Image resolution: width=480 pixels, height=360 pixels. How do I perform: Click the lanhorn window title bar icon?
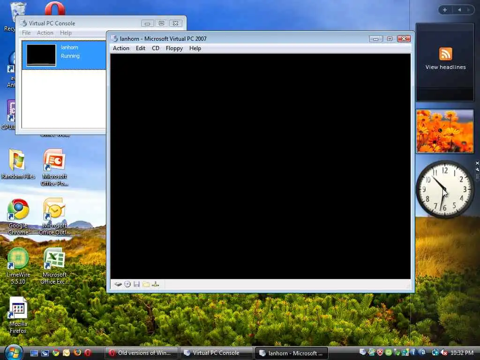point(114,38)
